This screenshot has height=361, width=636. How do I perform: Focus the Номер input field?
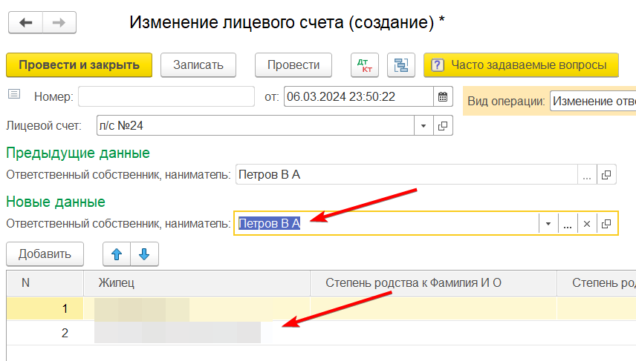166,96
